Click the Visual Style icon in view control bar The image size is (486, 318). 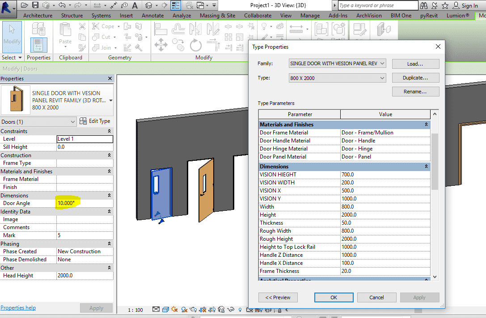click(165, 310)
